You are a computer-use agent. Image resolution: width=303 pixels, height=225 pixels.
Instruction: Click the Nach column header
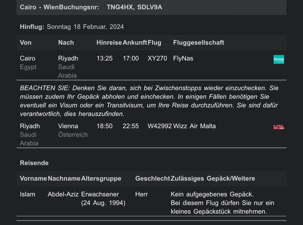pos(66,42)
